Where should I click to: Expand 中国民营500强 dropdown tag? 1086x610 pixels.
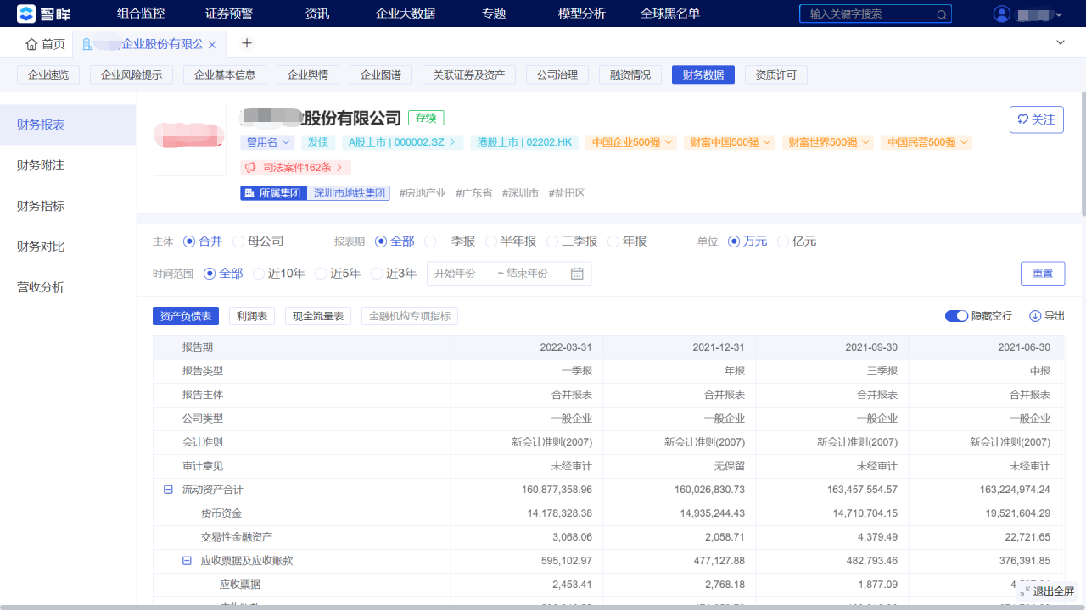pyautogui.click(x=926, y=142)
